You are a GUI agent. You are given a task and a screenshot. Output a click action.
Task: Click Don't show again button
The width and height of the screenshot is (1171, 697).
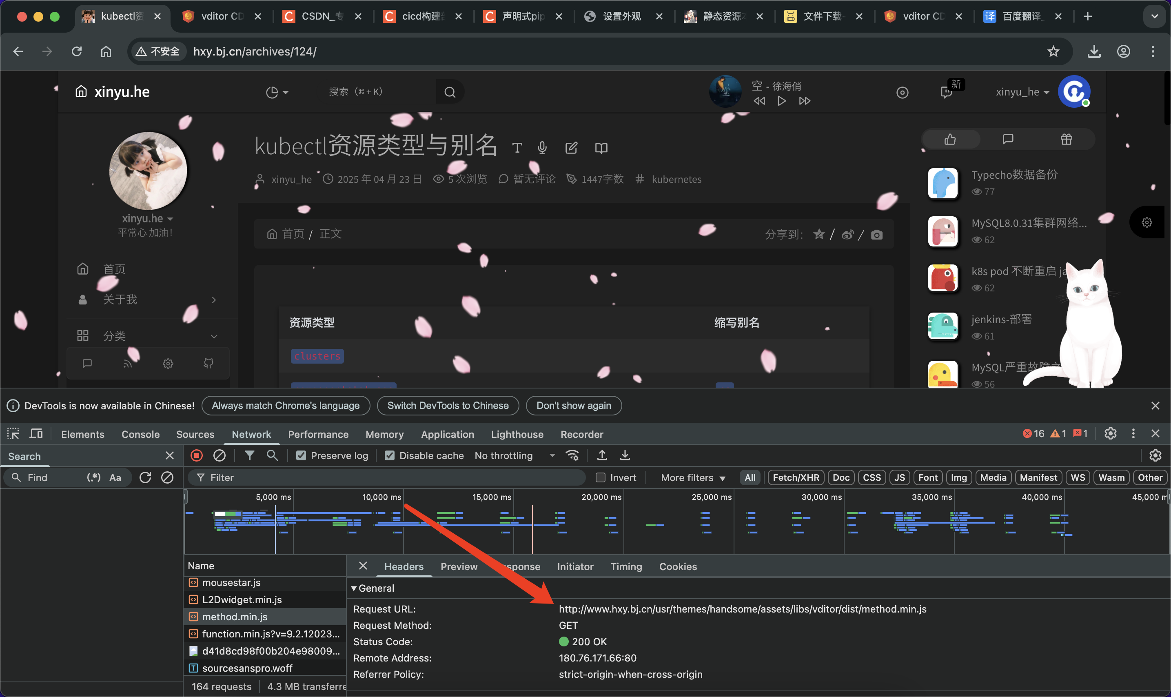click(x=574, y=405)
